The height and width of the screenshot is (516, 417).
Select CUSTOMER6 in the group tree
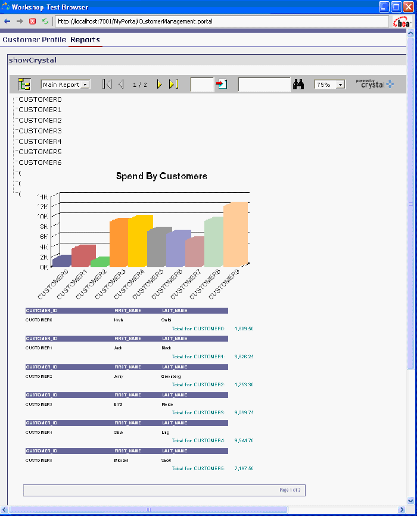click(40, 162)
